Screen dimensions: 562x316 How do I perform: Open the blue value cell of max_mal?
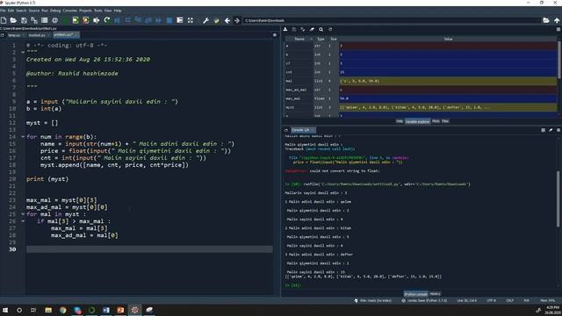pos(448,98)
